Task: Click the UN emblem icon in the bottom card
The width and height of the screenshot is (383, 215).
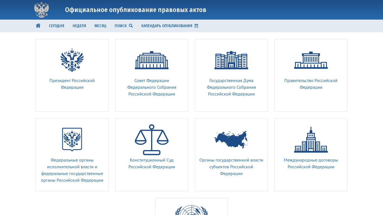Action: 191,210
